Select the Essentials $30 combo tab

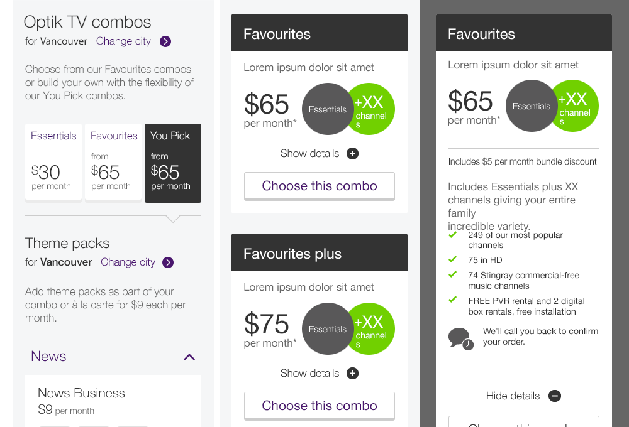pos(53,162)
